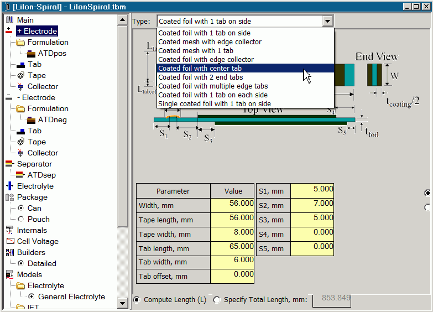Select Single coated foil with 1 tab
Image resolution: width=433 pixels, height=312 pixels.
coord(214,104)
